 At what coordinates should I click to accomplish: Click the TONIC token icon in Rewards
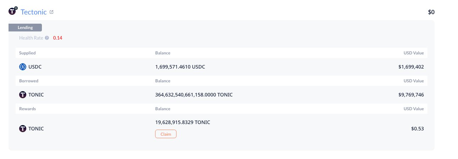[23, 129]
